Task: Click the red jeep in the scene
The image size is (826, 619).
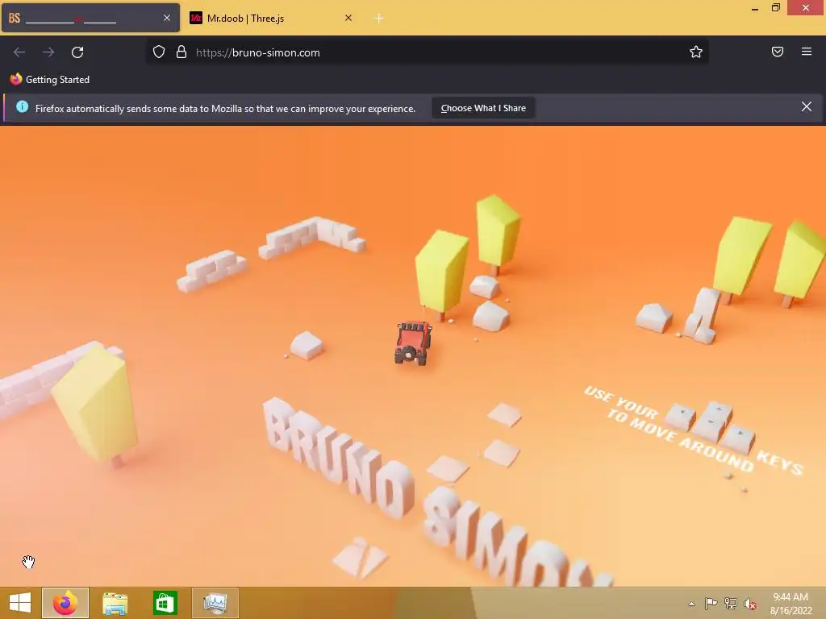Action: pos(413,342)
